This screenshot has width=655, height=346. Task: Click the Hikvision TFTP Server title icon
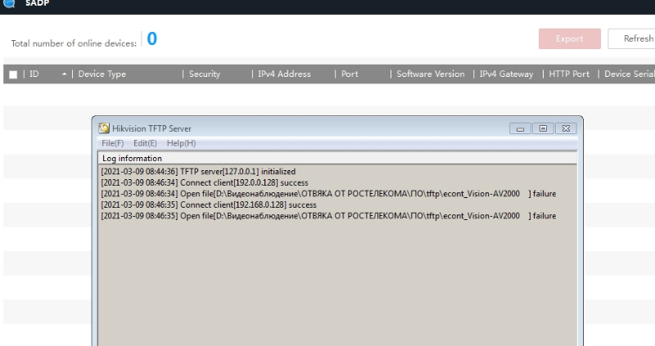(x=104, y=128)
